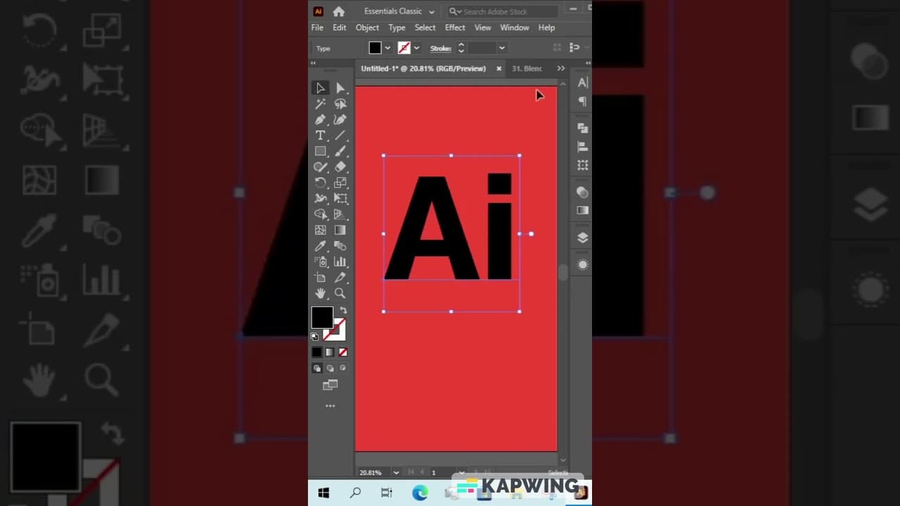Choose the Paintbrush tool
The width and height of the screenshot is (900, 506).
point(340,151)
